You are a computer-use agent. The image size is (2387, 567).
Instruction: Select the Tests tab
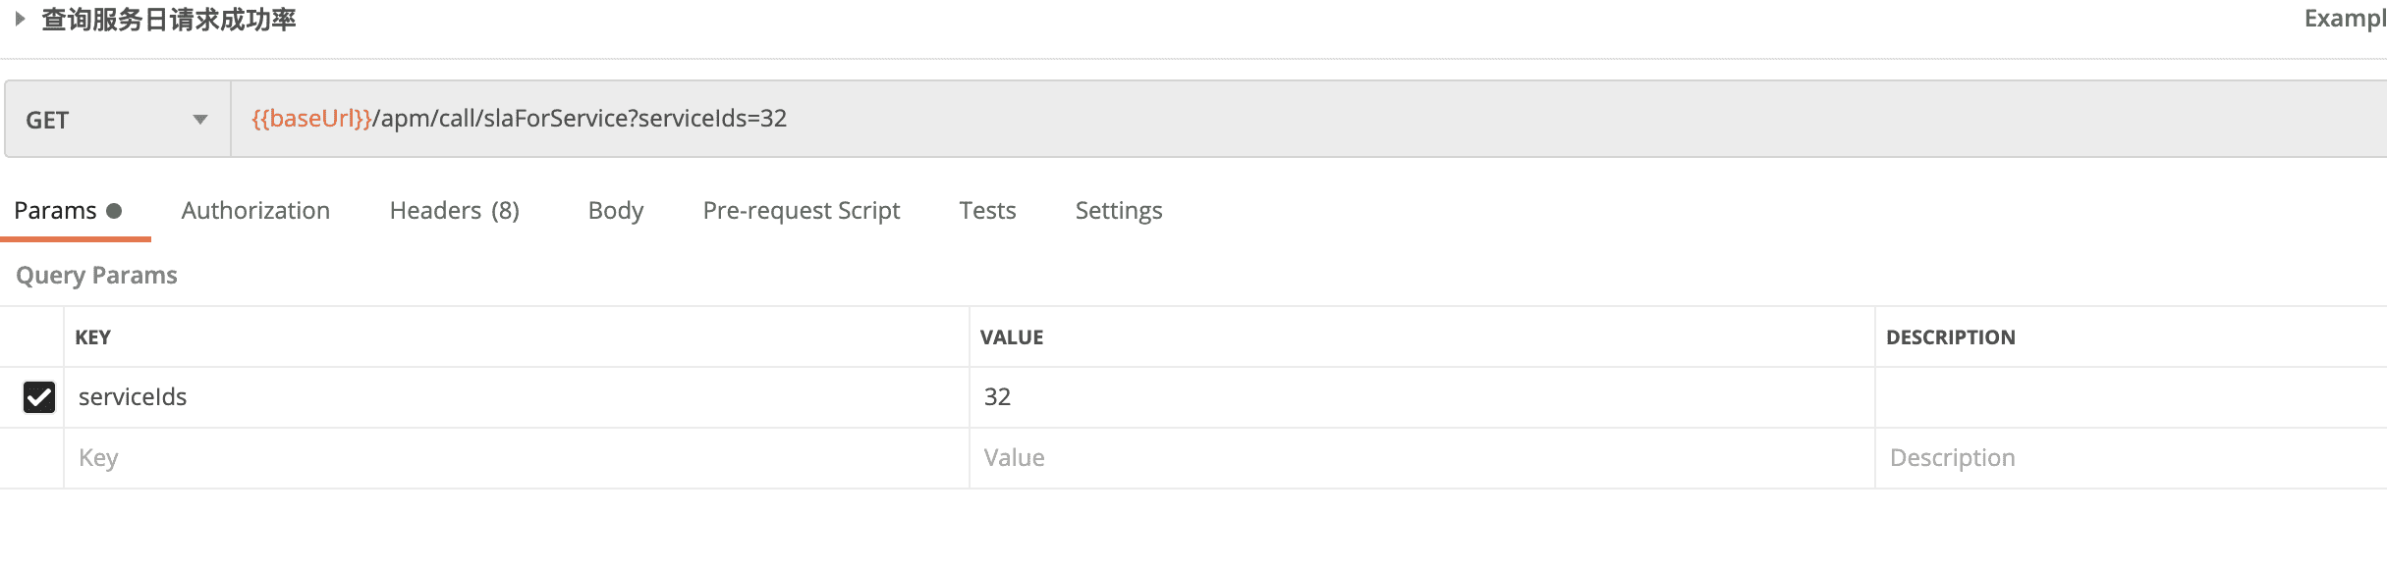click(x=987, y=211)
